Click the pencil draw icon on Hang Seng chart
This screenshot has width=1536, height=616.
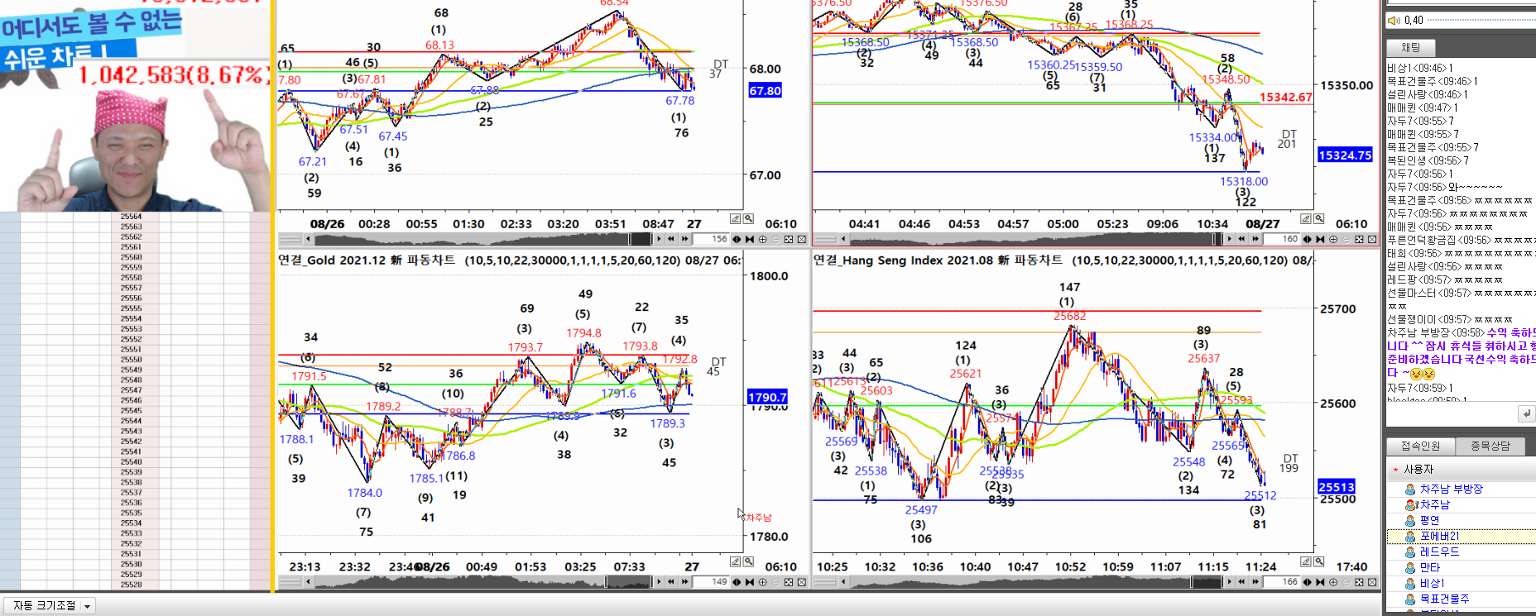[x=1306, y=561]
